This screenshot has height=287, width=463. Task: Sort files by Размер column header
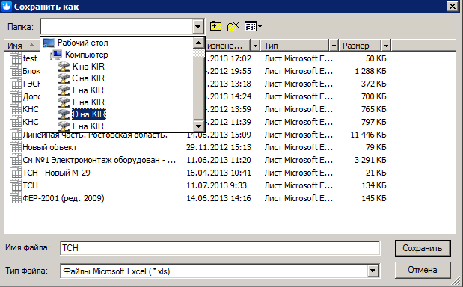pyautogui.click(x=360, y=46)
